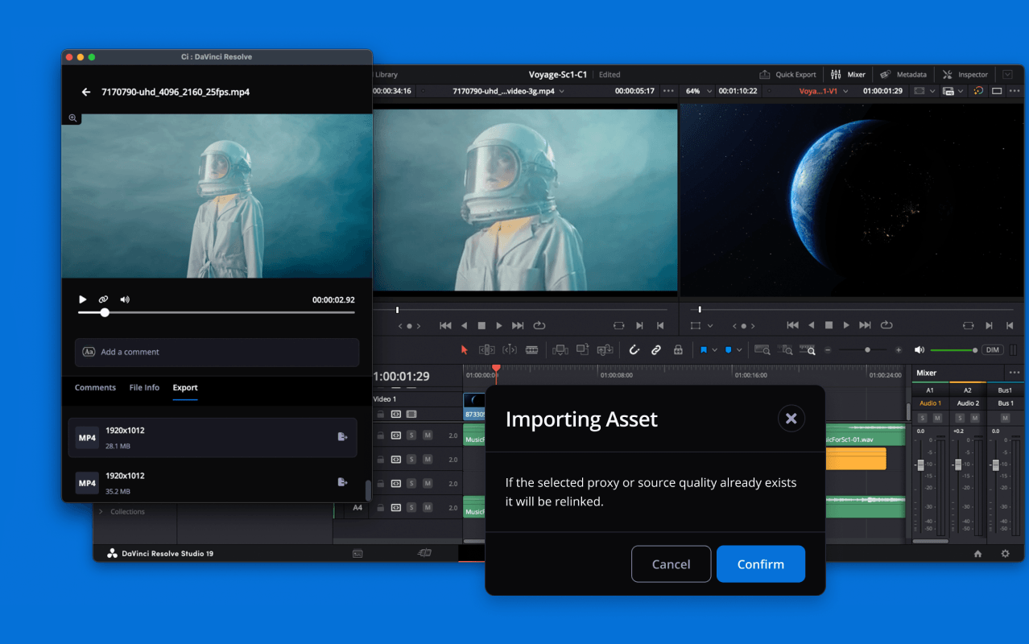Viewport: 1029px width, 644px height.
Task: Open the Mixer panel three-dot menu
Action: (x=1014, y=373)
